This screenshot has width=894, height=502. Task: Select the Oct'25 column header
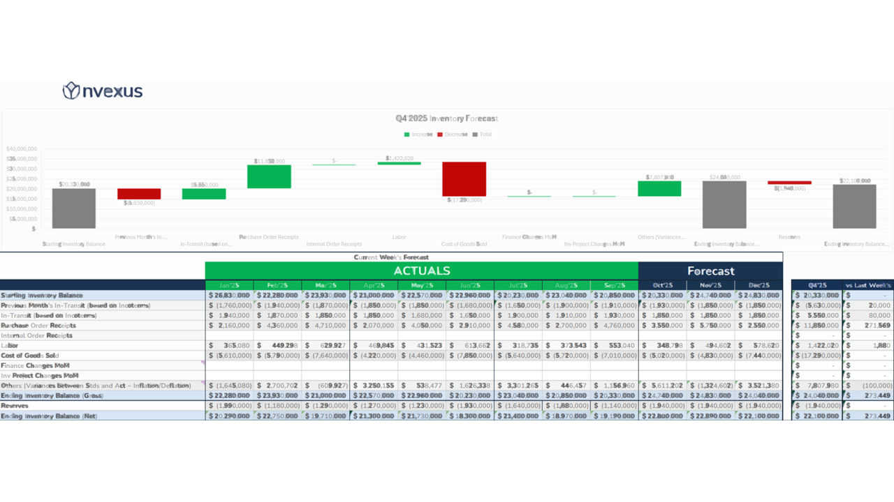[662, 285]
